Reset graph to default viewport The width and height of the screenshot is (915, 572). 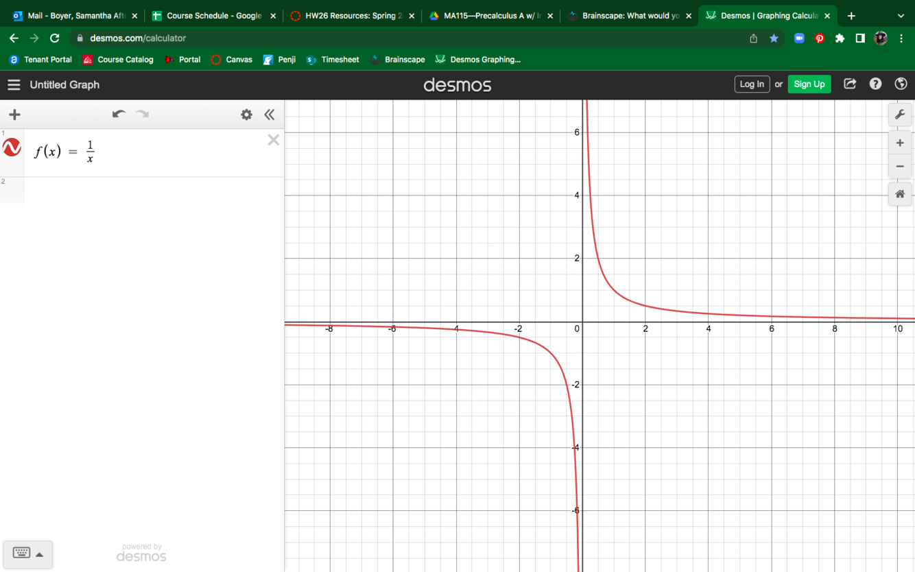[x=900, y=194]
